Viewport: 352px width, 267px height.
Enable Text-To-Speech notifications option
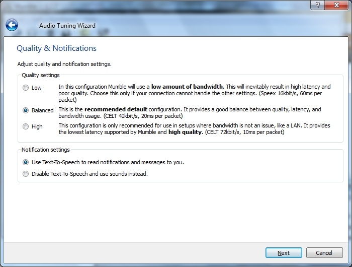point(26,162)
